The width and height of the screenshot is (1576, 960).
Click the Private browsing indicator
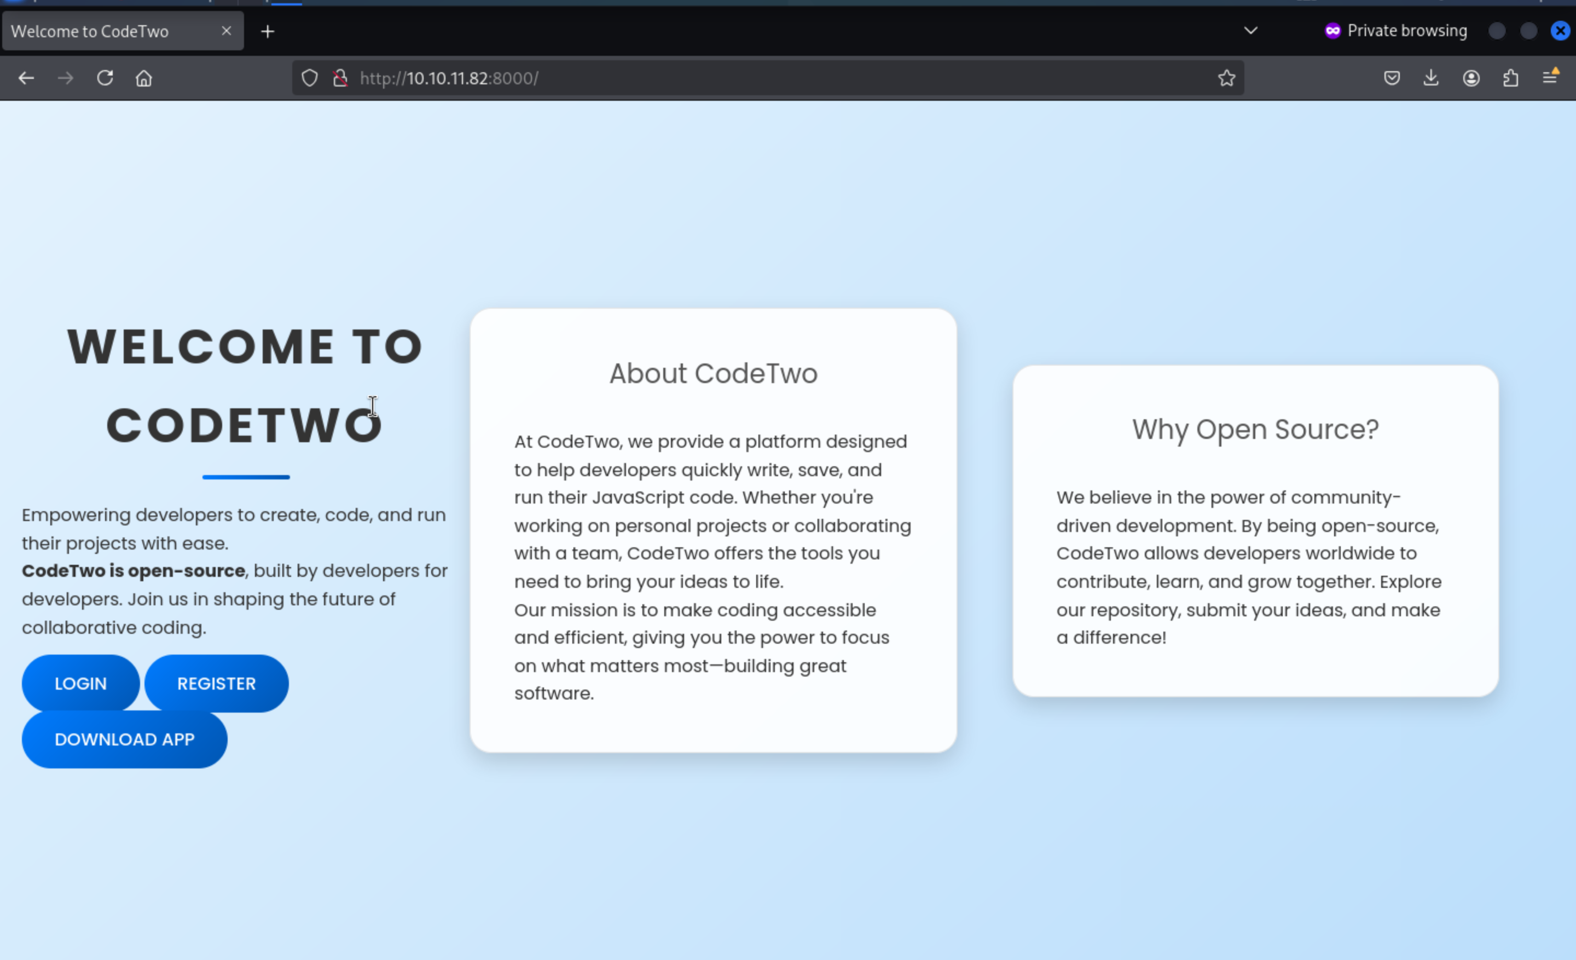tap(1395, 31)
